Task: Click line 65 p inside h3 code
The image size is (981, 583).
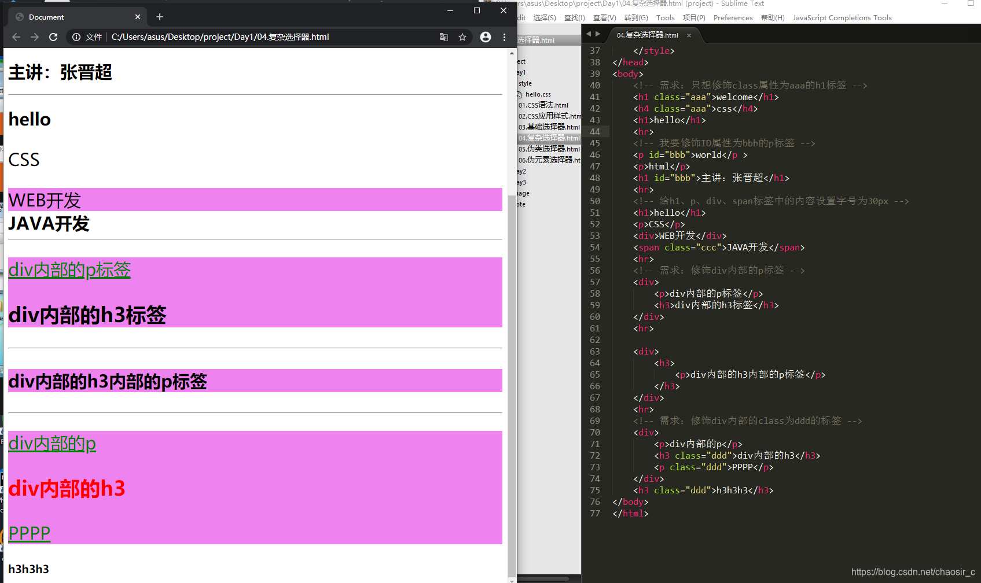Action: pyautogui.click(x=750, y=375)
